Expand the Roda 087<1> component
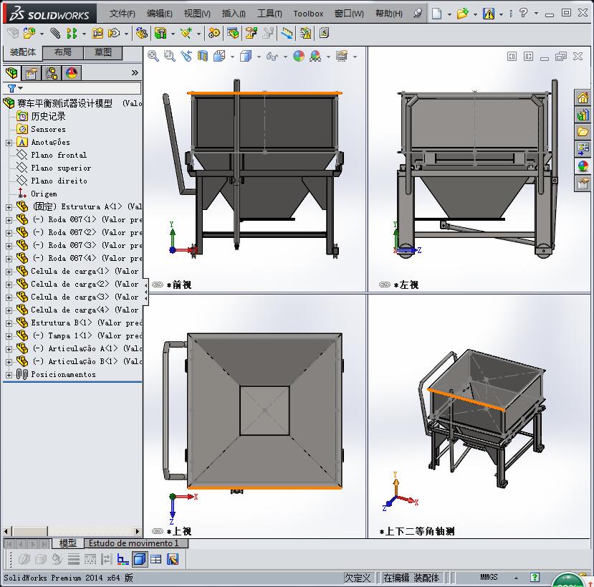 click(x=9, y=220)
